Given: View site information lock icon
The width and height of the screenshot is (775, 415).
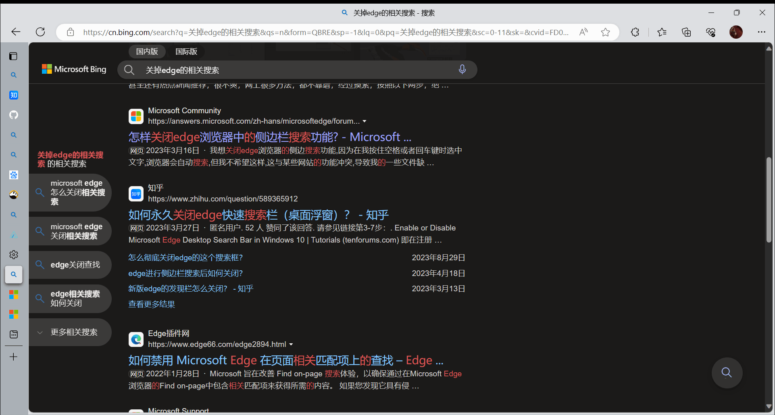Looking at the screenshot, I should click(71, 32).
